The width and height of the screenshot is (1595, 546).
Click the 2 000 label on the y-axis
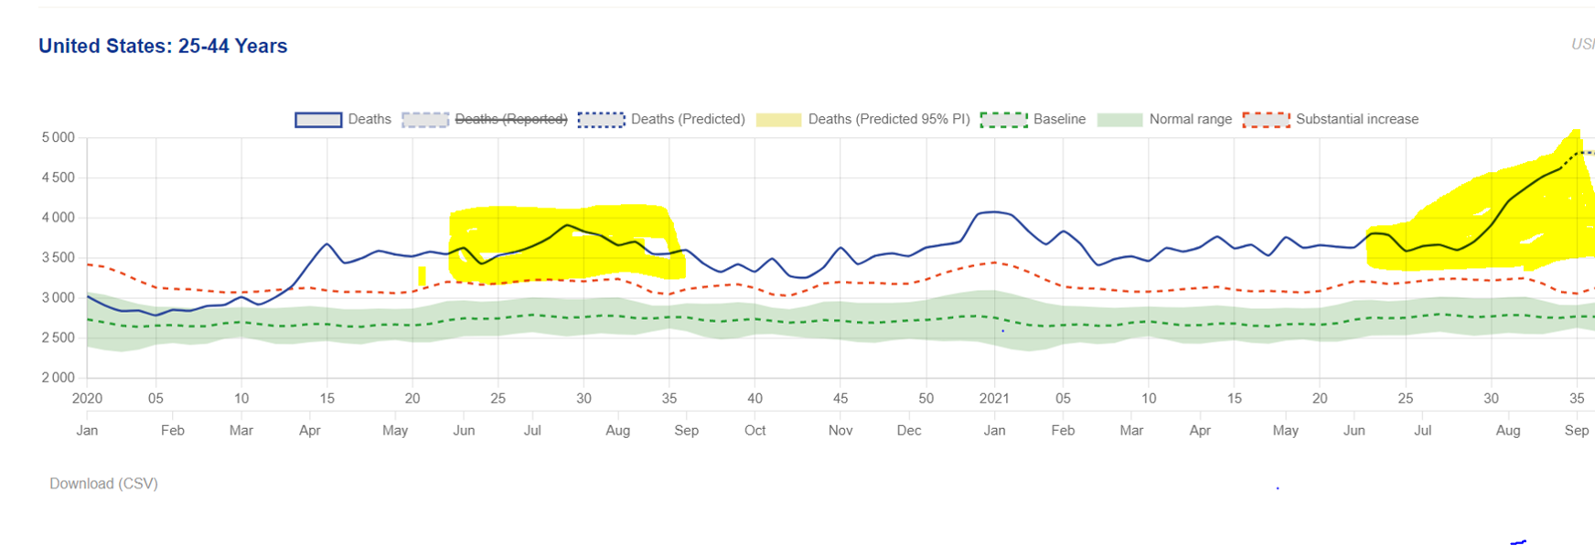(58, 378)
